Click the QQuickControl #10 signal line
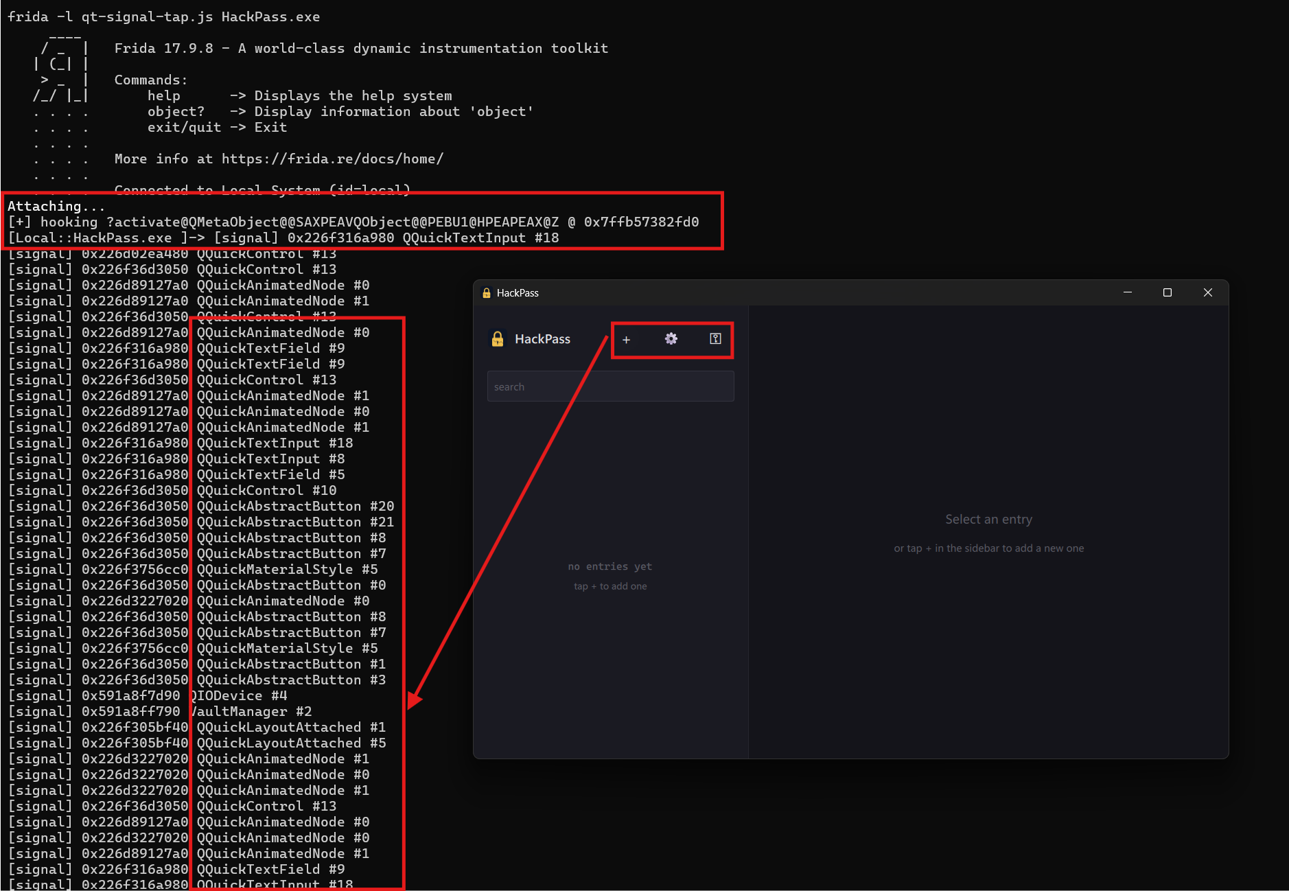The width and height of the screenshot is (1289, 891). click(x=172, y=491)
